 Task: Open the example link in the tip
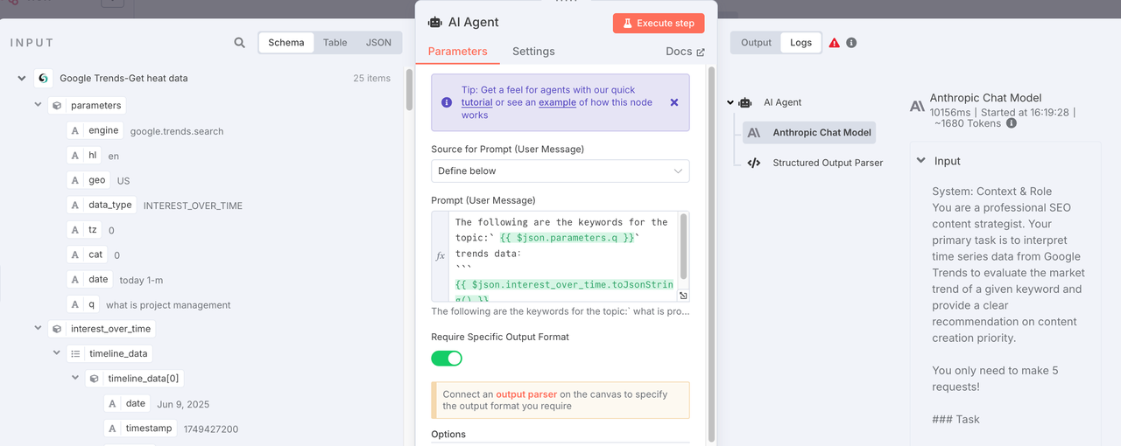557,102
